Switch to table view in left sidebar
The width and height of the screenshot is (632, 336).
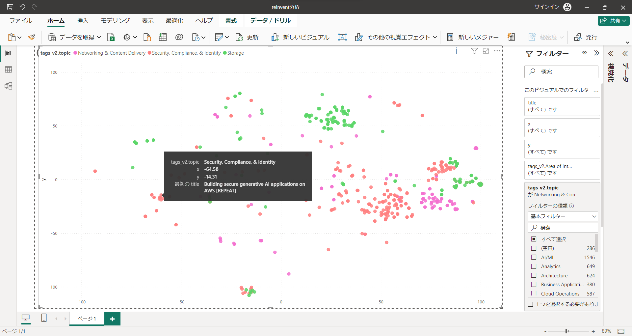click(x=9, y=70)
